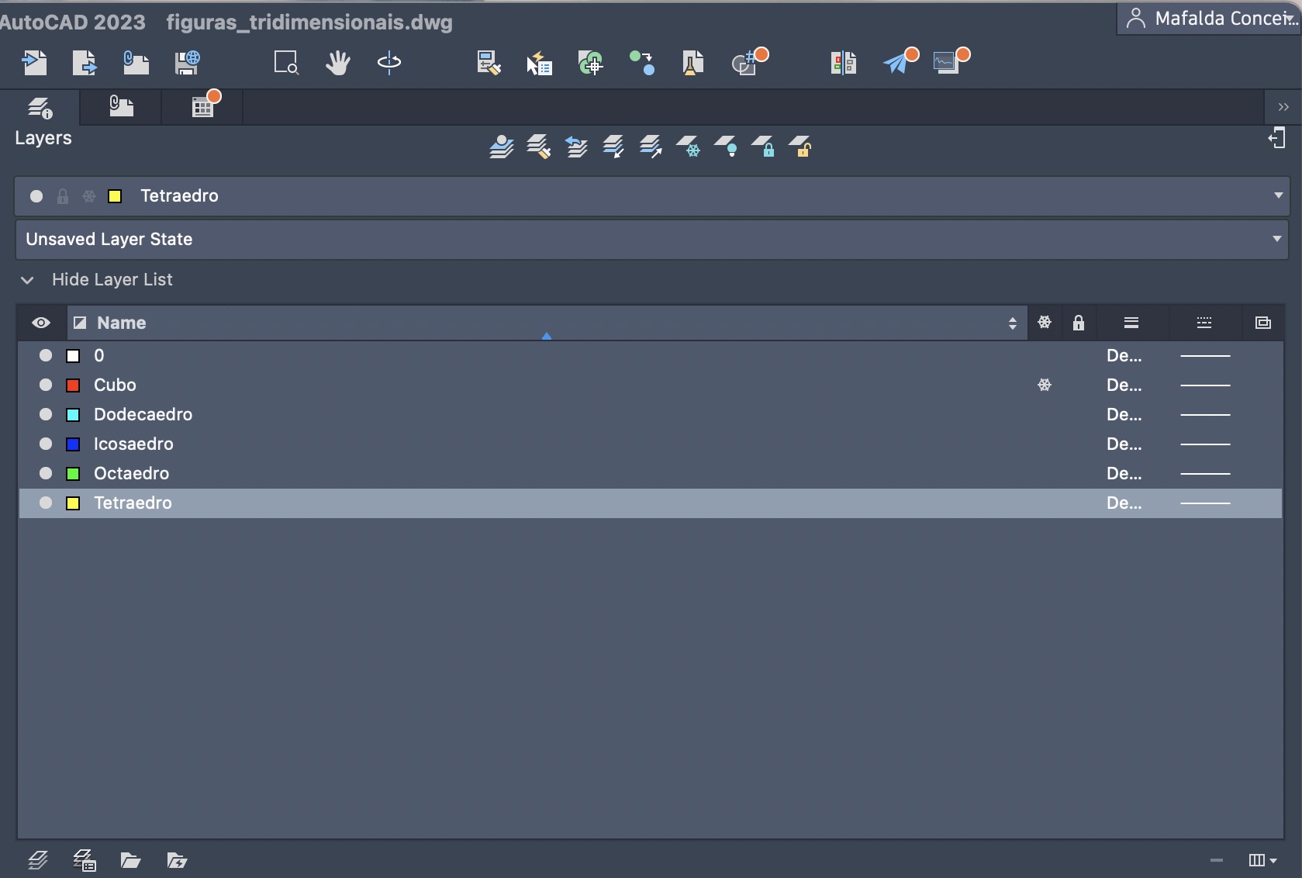1302x878 pixels.
Task: Click the layer color column header icon
Action: 79,323
